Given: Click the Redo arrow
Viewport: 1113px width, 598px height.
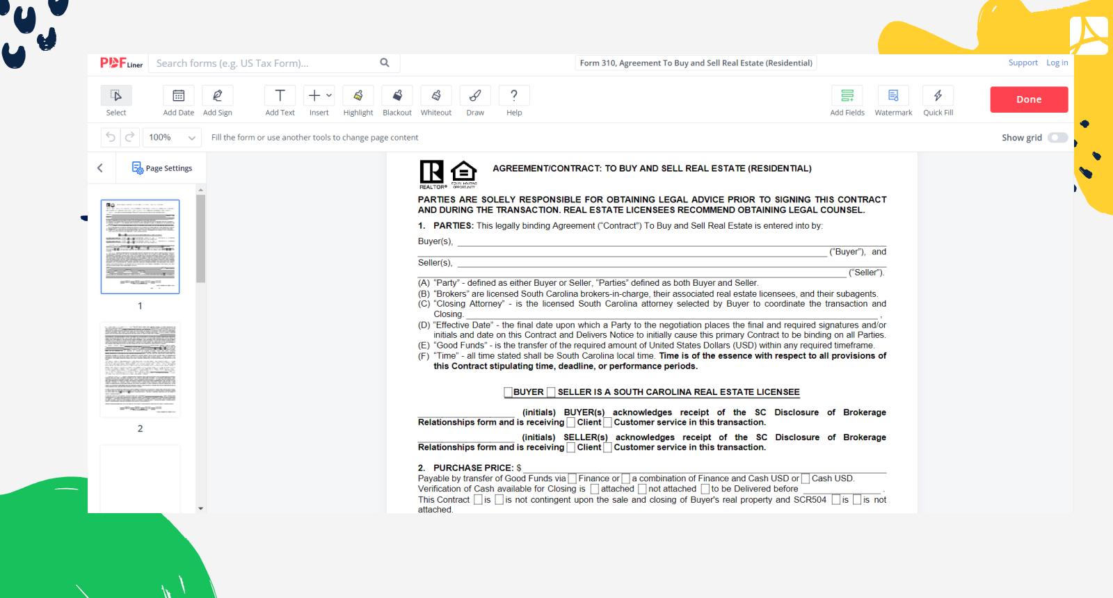Looking at the screenshot, I should pos(129,137).
